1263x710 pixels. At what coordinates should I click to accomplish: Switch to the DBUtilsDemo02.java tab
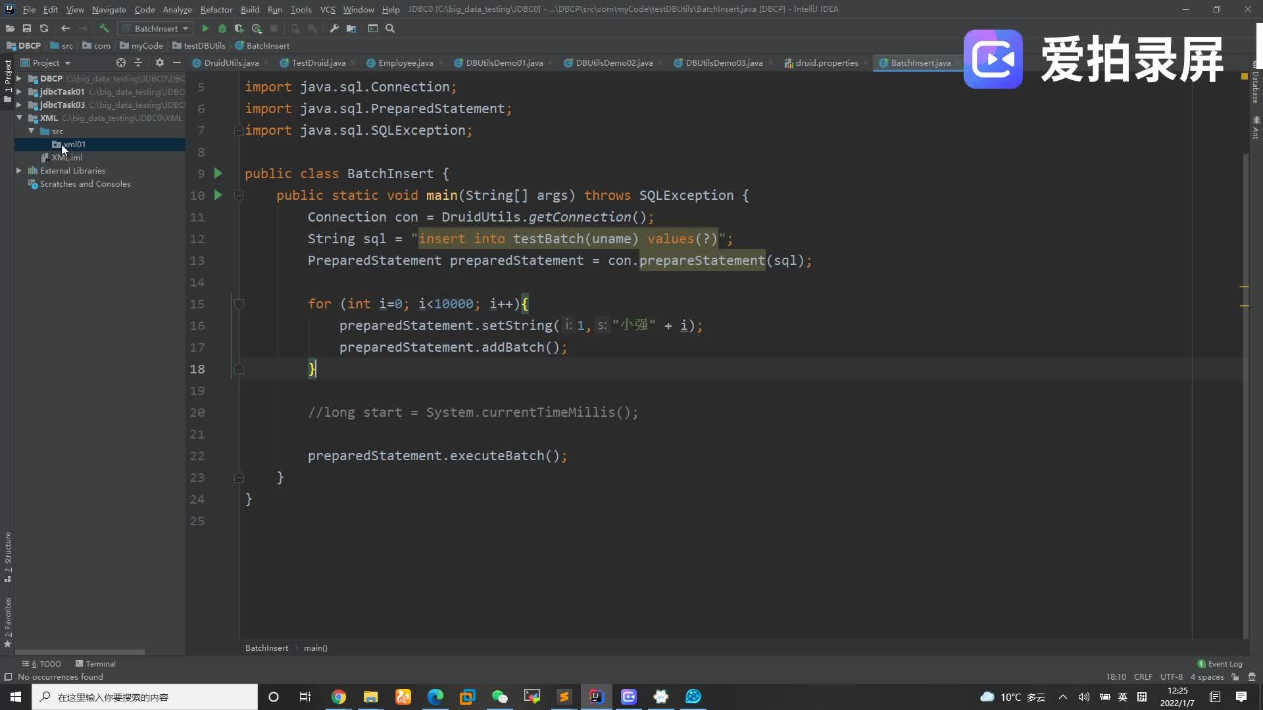point(614,62)
